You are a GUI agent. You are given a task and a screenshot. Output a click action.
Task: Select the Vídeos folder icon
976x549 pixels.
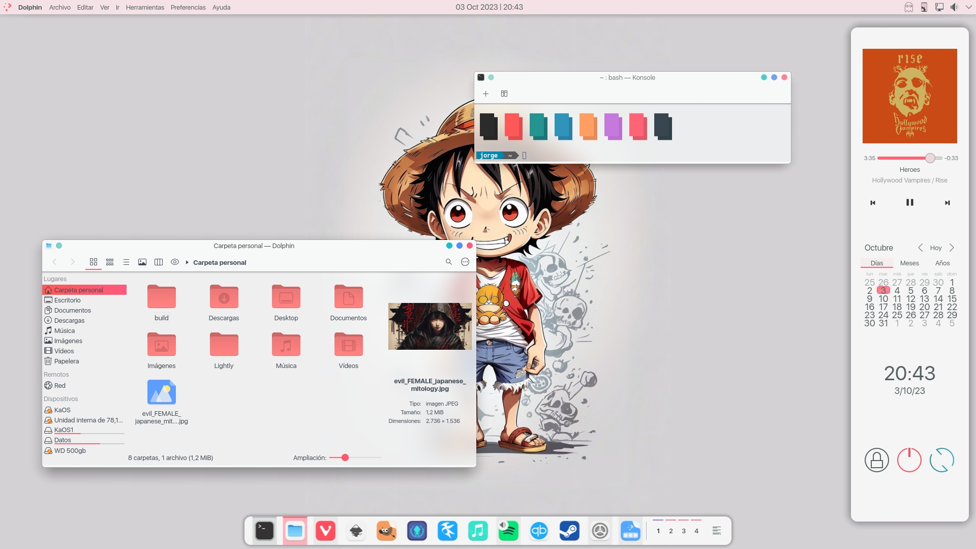(349, 345)
